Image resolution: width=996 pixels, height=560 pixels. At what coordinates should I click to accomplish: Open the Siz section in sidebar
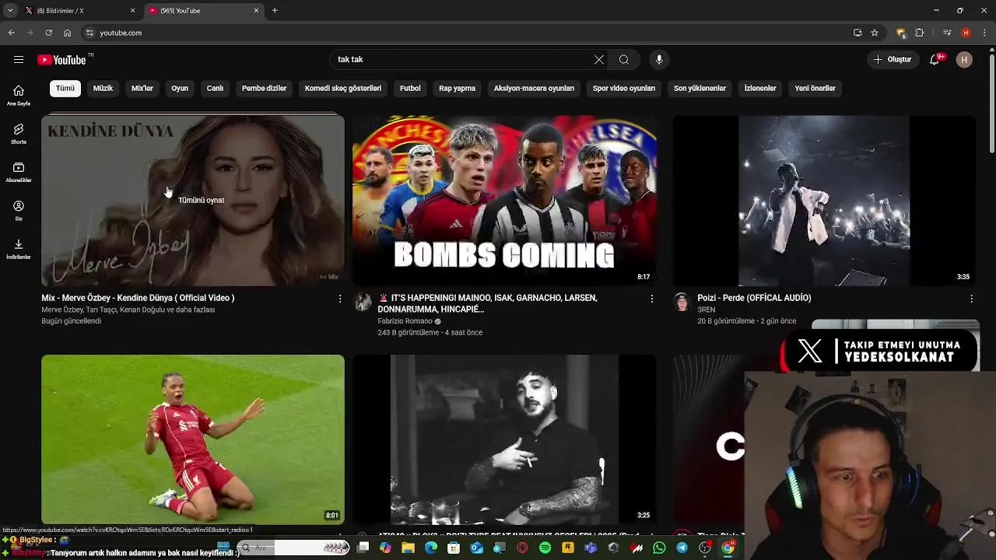(x=19, y=211)
